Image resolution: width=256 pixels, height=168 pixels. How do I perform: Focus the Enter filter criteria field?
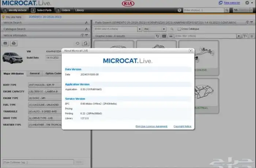click(x=206, y=36)
